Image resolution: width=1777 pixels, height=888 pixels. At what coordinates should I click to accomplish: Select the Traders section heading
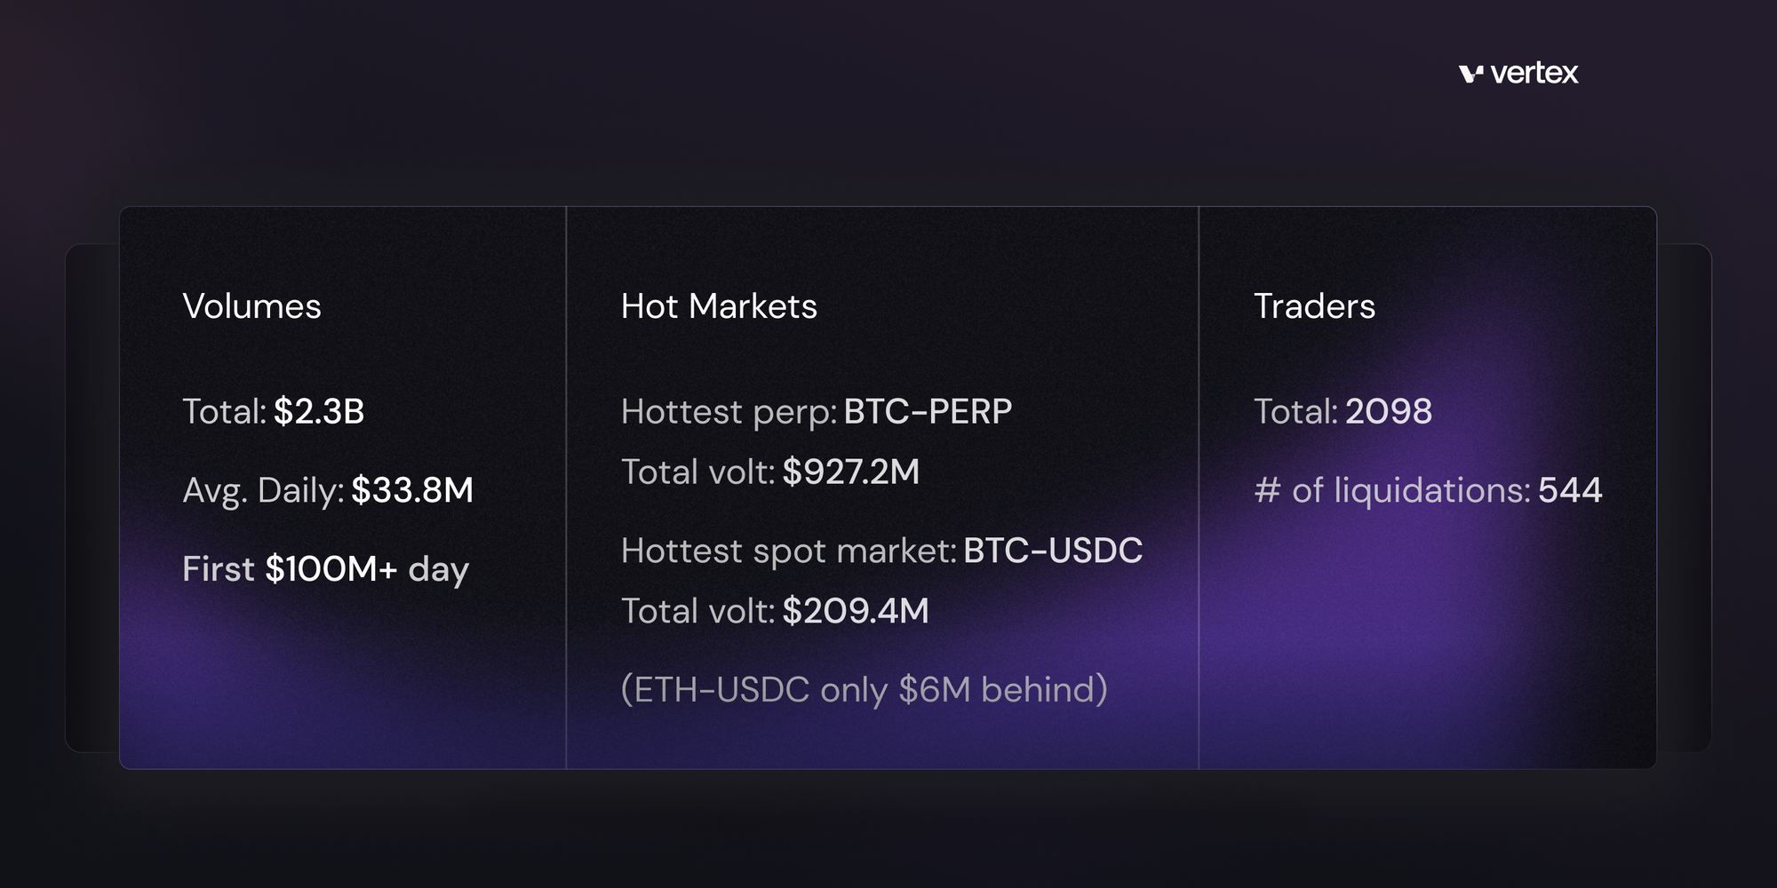pyautogui.click(x=1314, y=306)
